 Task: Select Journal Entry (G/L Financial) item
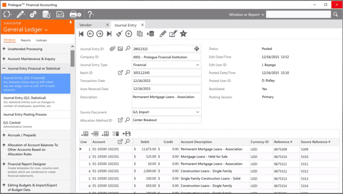(x=35, y=83)
